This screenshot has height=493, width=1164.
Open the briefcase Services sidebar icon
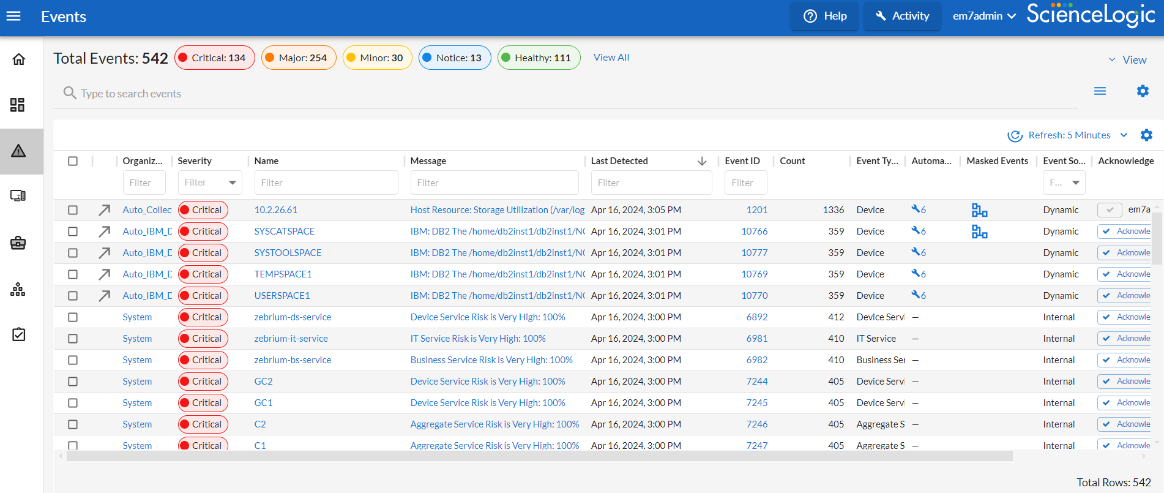pyautogui.click(x=18, y=243)
